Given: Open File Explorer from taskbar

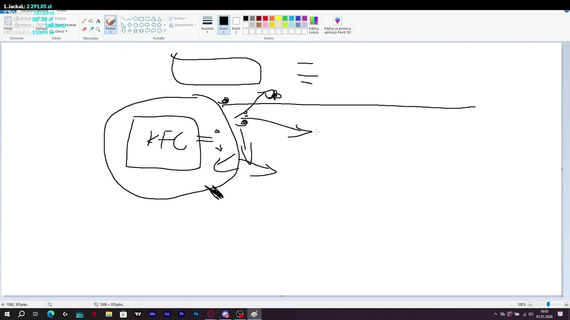Looking at the screenshot, I should click(109, 314).
